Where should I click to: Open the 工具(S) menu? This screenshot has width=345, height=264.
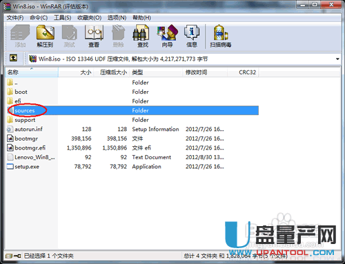pos(62,18)
